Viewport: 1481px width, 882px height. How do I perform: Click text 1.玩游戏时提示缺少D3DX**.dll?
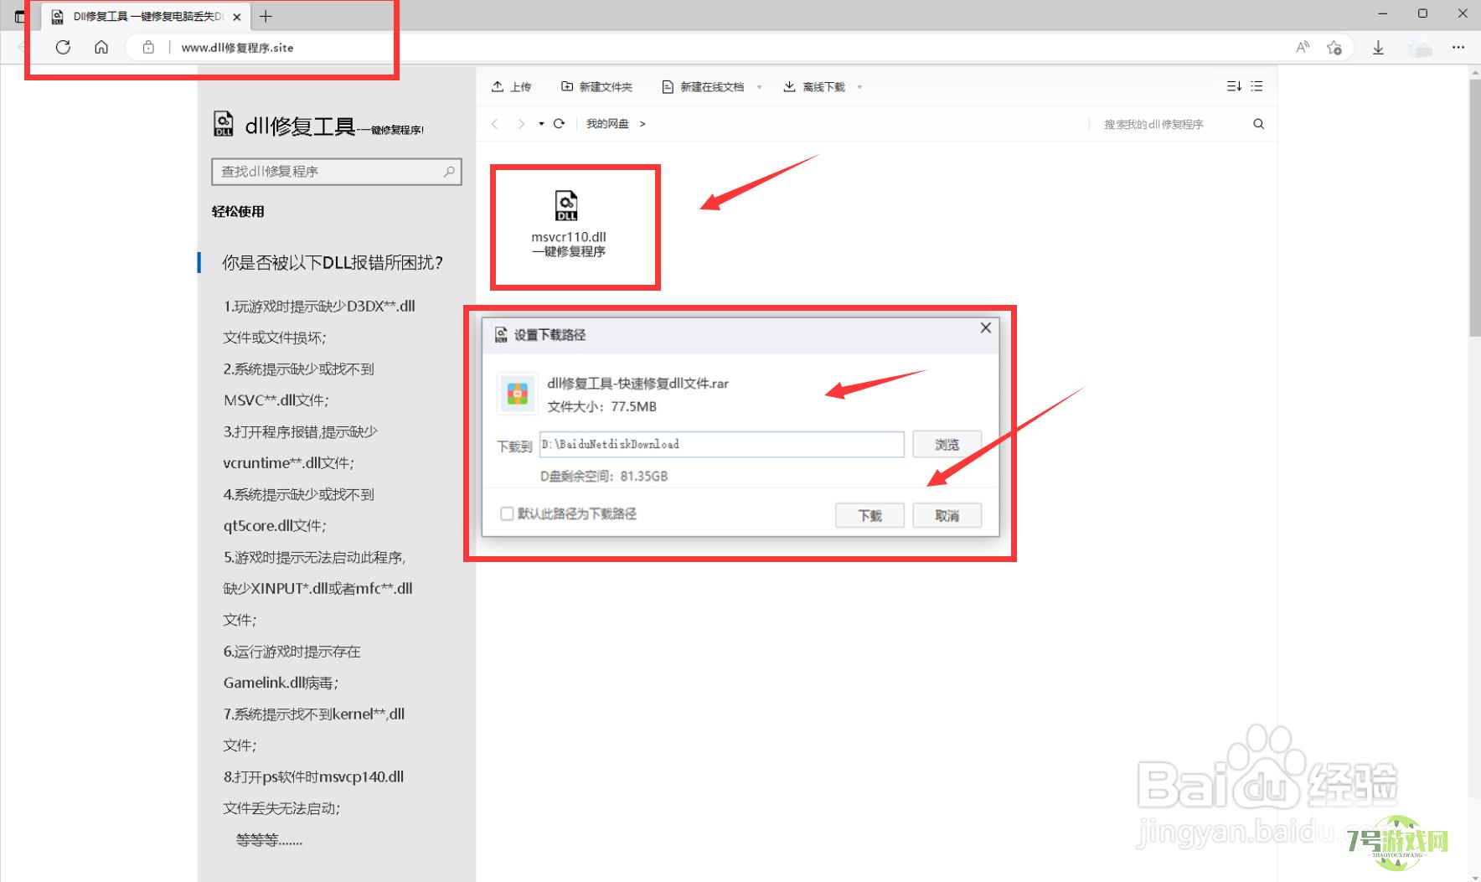point(319,306)
